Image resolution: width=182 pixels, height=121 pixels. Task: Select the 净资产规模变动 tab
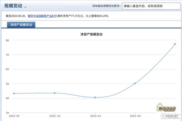pyautogui.click(x=21, y=25)
